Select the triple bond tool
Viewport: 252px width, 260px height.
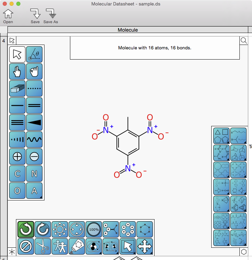click(x=17, y=123)
